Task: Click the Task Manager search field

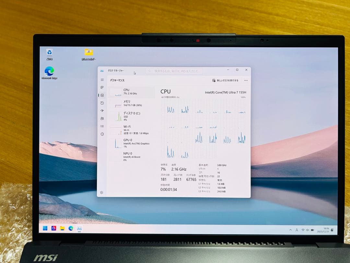Action: click(174, 71)
